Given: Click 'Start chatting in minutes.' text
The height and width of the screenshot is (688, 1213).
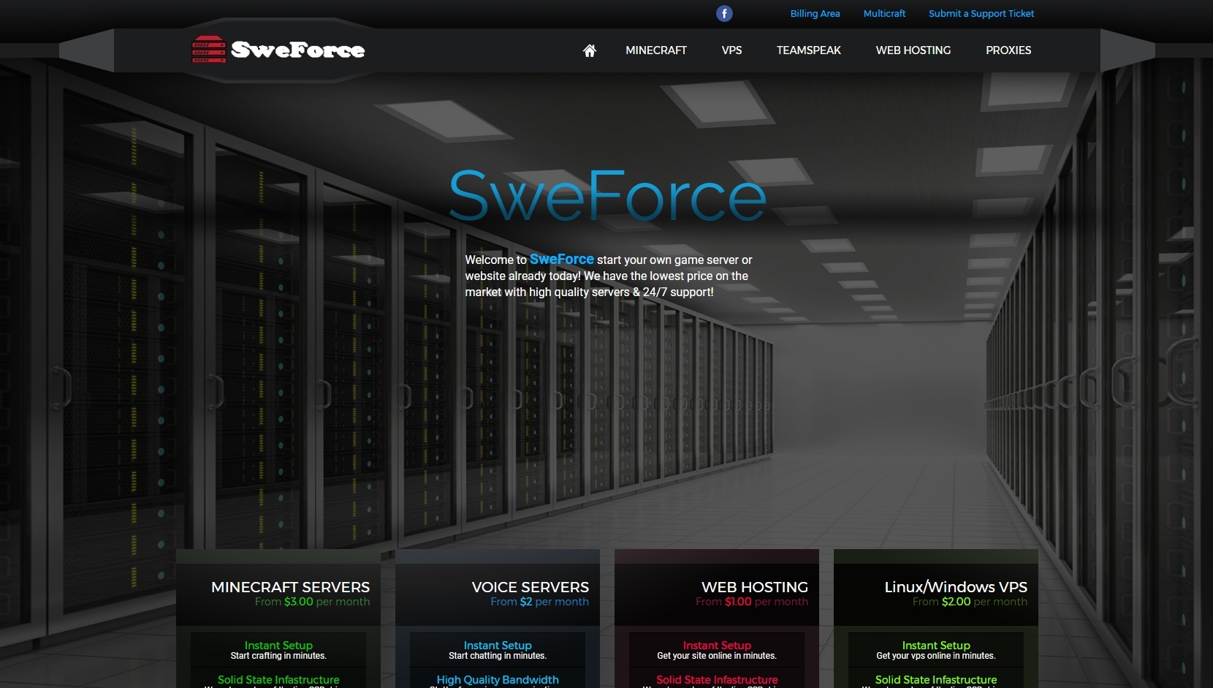Looking at the screenshot, I should click(498, 656).
